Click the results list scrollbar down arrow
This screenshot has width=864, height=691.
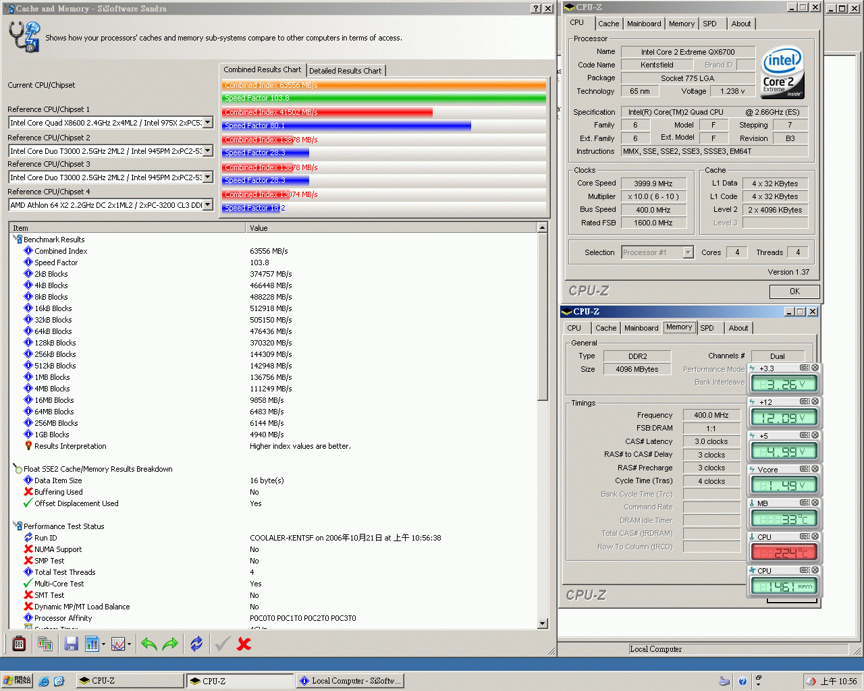click(x=542, y=624)
